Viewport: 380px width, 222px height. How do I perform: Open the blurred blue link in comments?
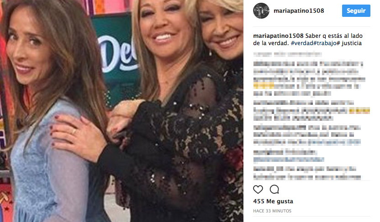pyautogui.click(x=289, y=160)
